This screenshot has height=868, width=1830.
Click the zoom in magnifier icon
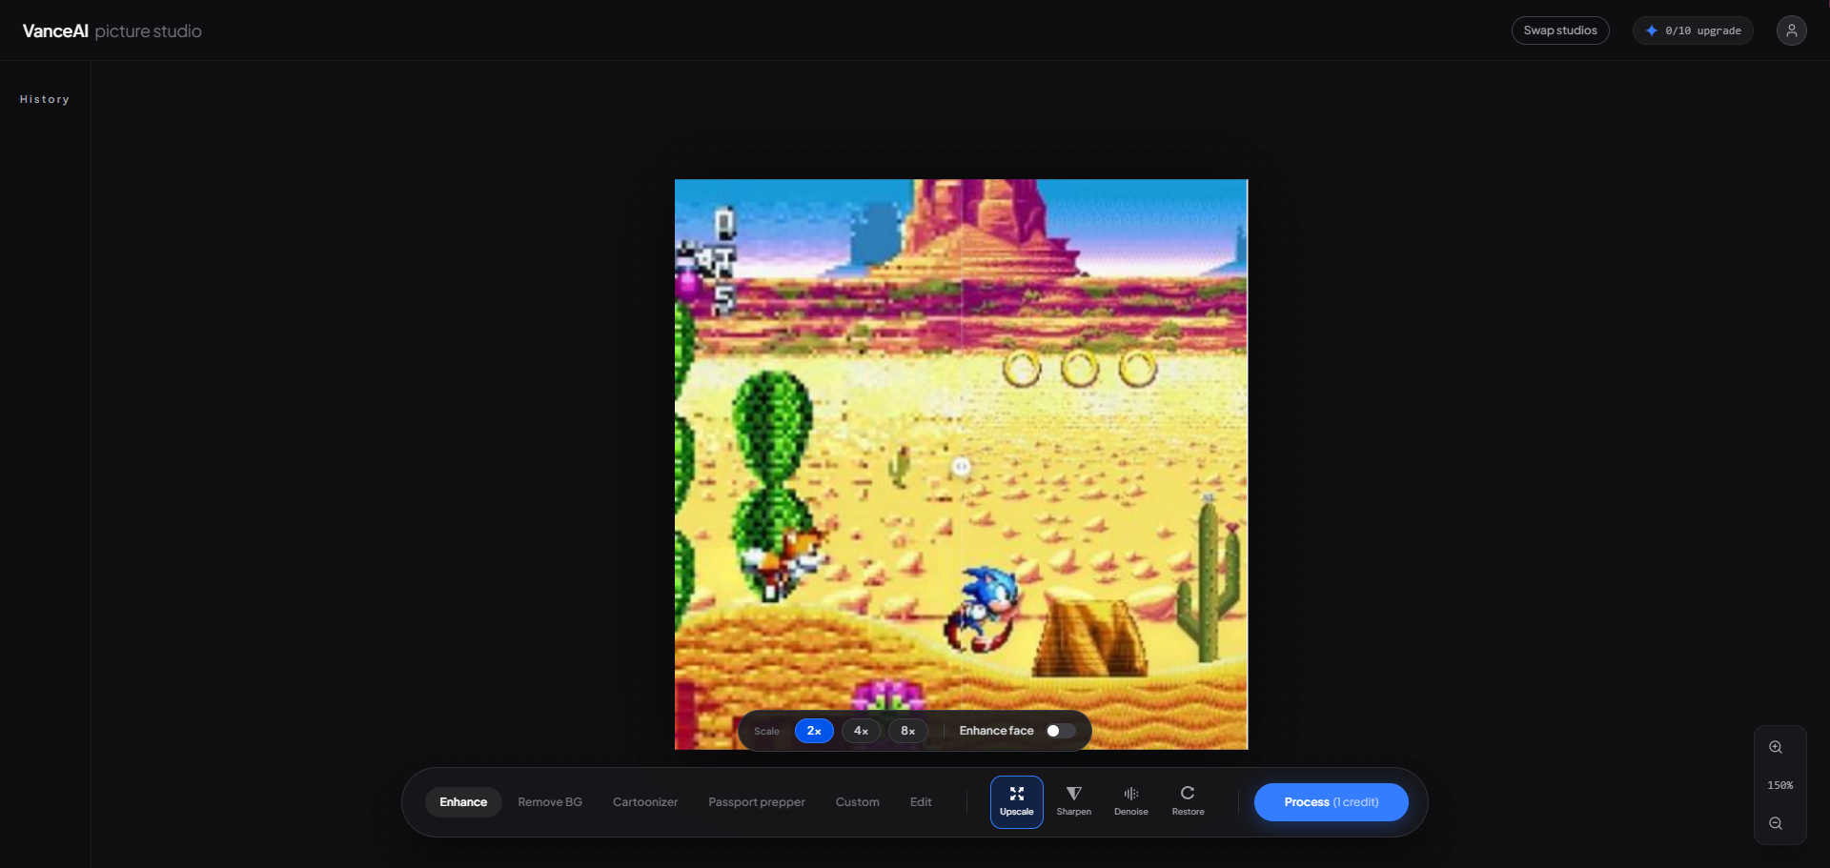1776,747
